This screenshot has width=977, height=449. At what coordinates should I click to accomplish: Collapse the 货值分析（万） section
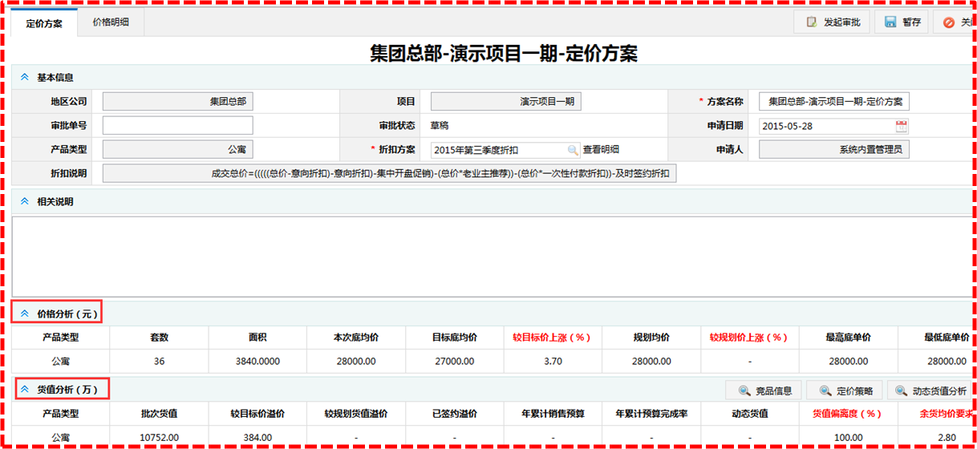[x=25, y=390]
